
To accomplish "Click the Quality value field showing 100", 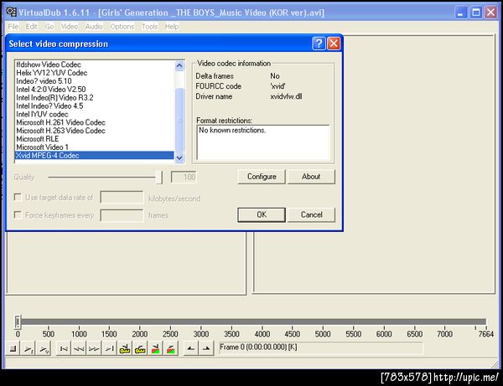I will (184, 178).
